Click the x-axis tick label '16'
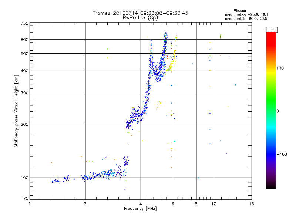 [252, 204]
